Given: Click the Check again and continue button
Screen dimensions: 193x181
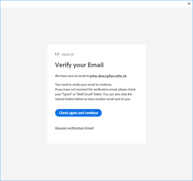Looking at the screenshot, I should pyautogui.click(x=78, y=113).
